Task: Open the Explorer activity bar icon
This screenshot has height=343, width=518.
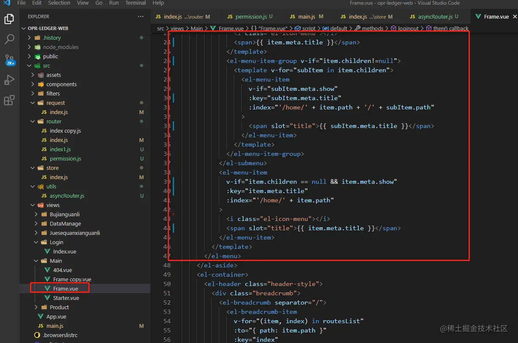Action: [9, 19]
